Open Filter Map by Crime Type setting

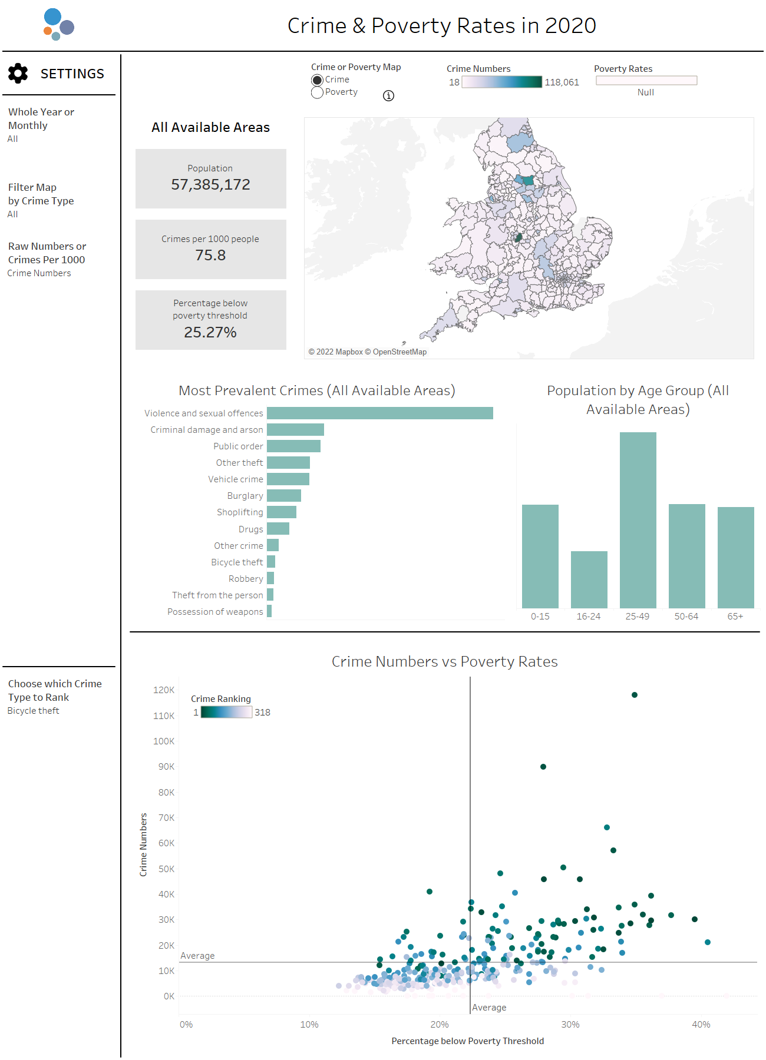pos(41,200)
